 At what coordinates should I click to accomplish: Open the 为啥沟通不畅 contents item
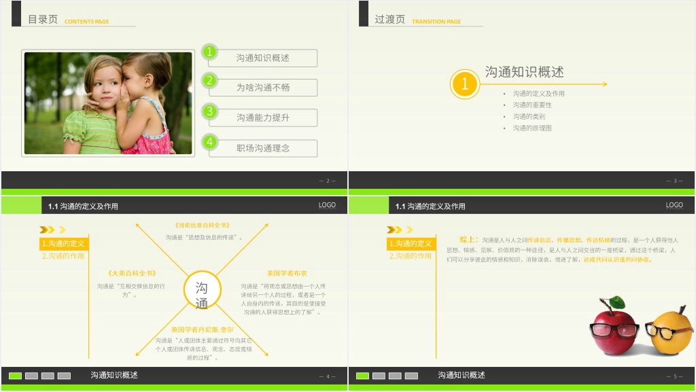(263, 88)
